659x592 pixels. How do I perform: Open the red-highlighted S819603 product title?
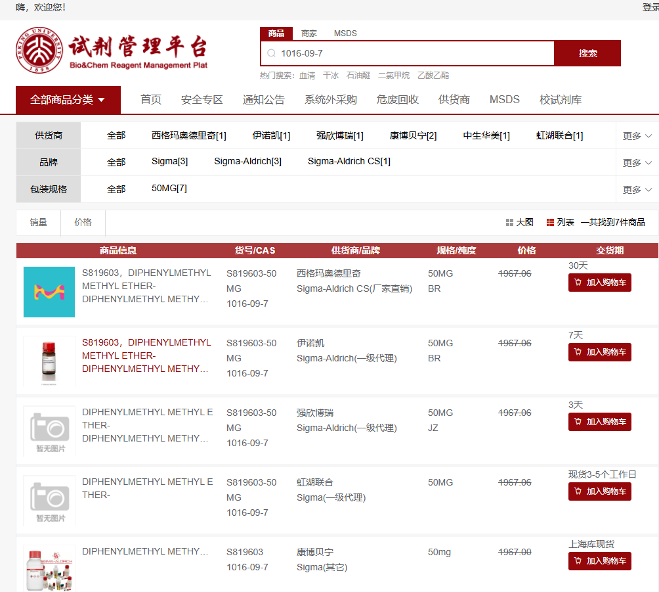tap(146, 355)
